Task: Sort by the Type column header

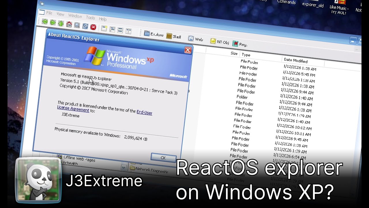Action: coord(246,55)
